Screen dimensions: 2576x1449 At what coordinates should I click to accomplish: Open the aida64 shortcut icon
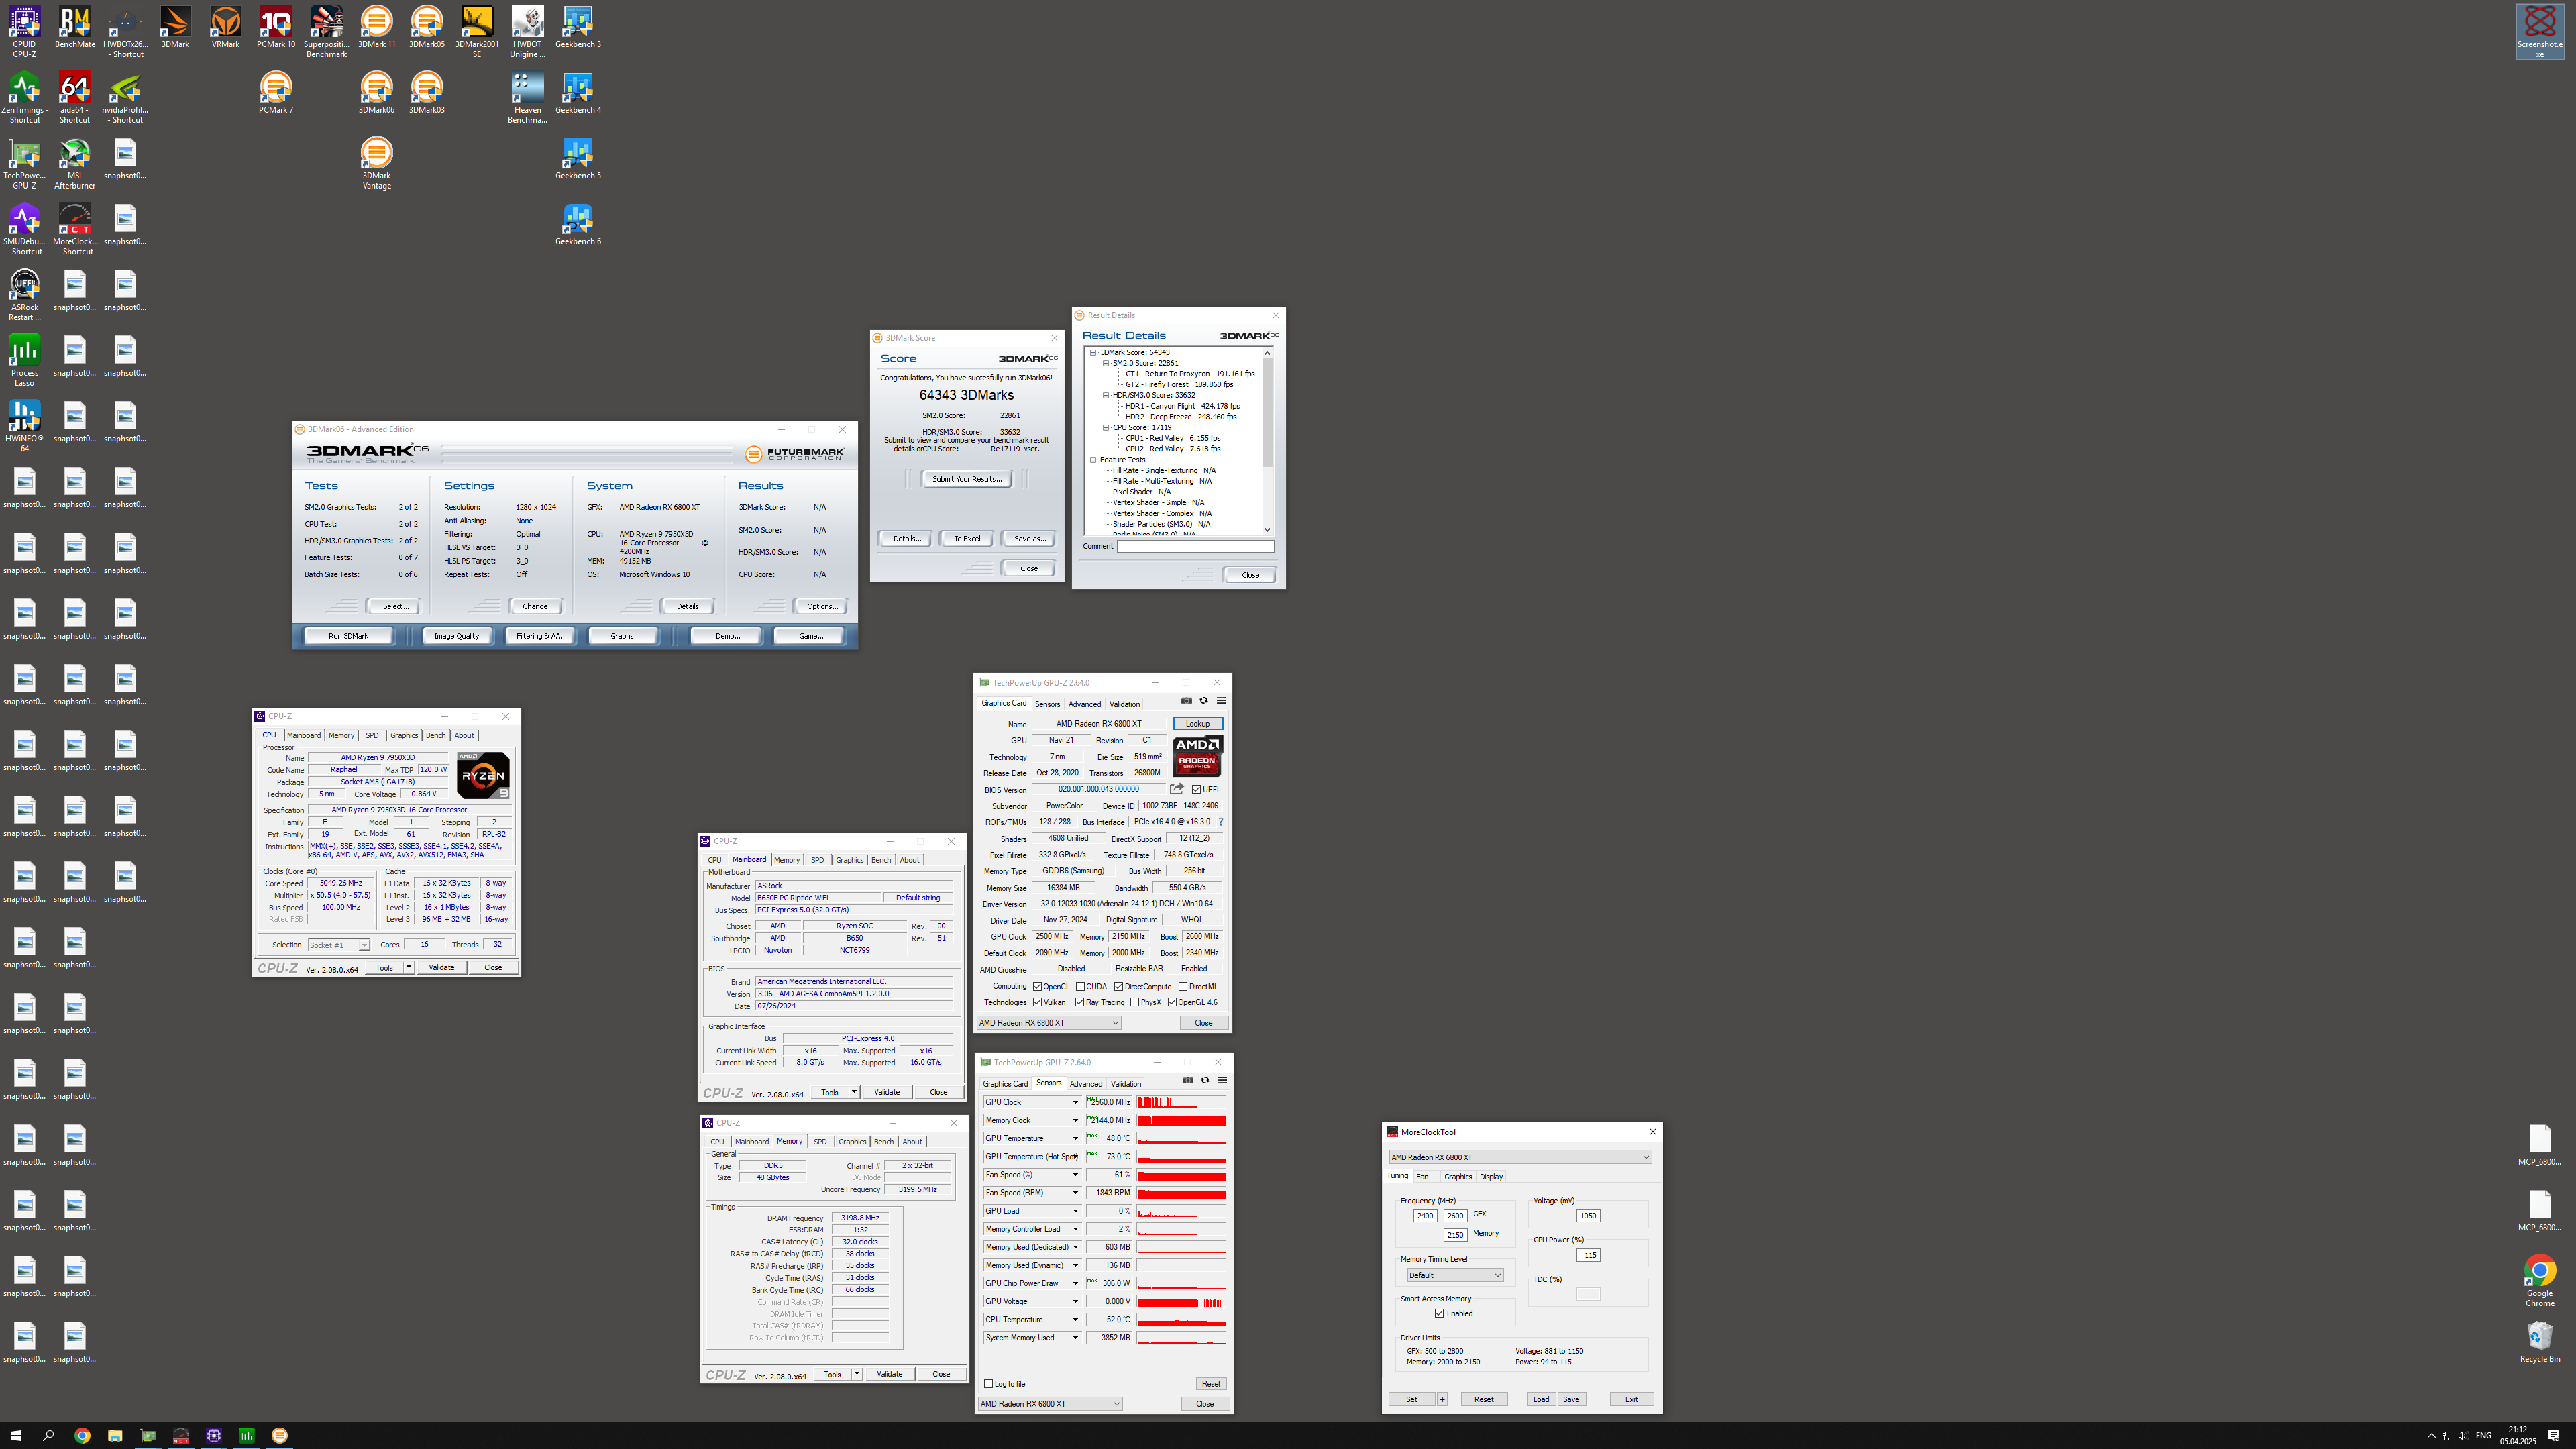(x=75, y=98)
